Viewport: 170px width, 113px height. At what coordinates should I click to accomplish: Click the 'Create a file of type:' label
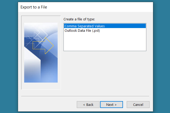(x=79, y=19)
